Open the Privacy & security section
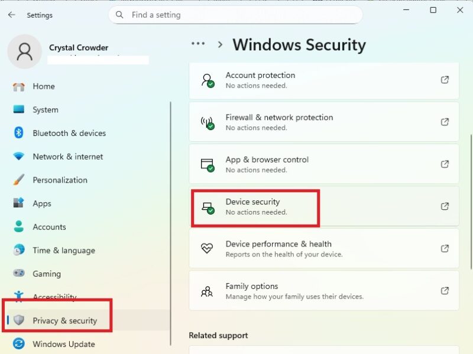This screenshot has width=473, height=354. (x=63, y=320)
